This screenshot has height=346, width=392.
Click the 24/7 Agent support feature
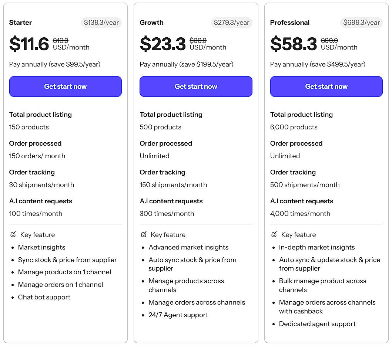coord(178,315)
